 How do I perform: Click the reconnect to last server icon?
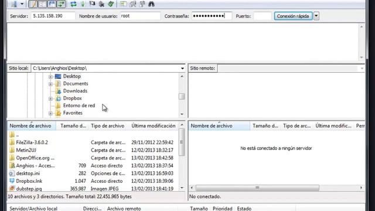pos(111,4)
